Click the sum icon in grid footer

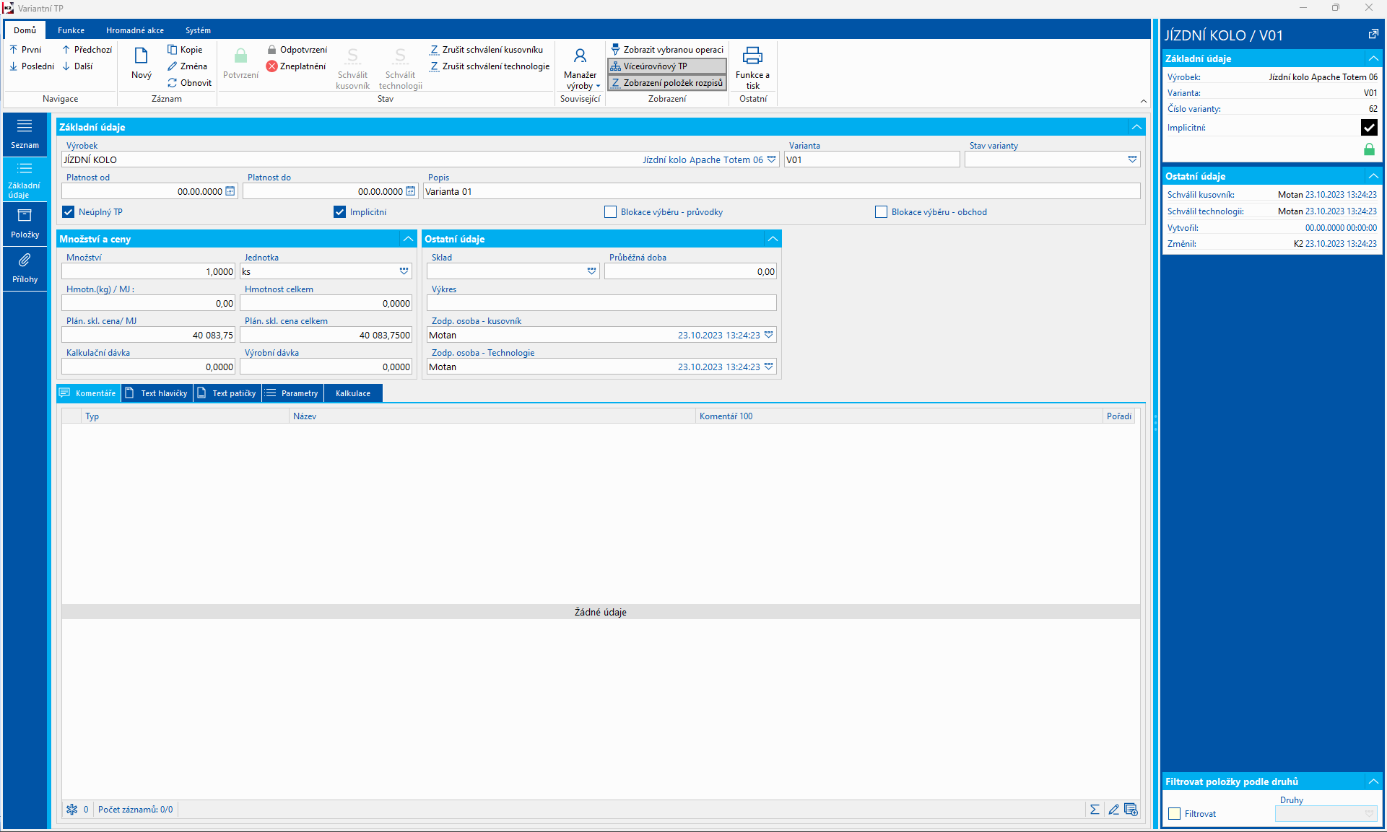1095,810
